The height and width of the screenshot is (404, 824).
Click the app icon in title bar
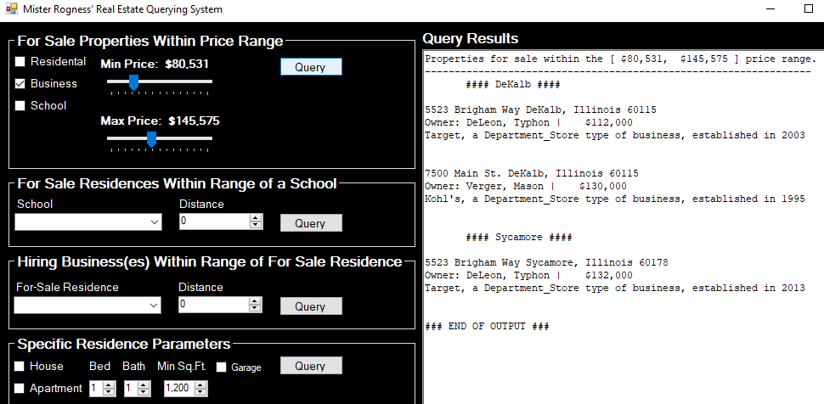pos(10,9)
